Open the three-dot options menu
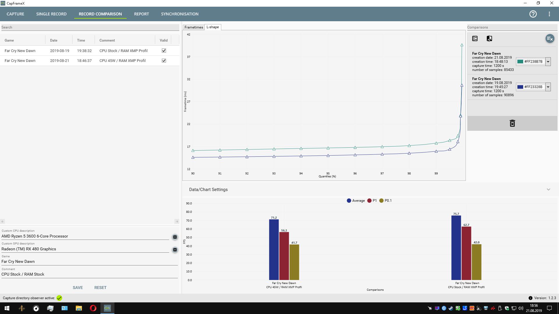This screenshot has width=559, height=314. (549, 14)
